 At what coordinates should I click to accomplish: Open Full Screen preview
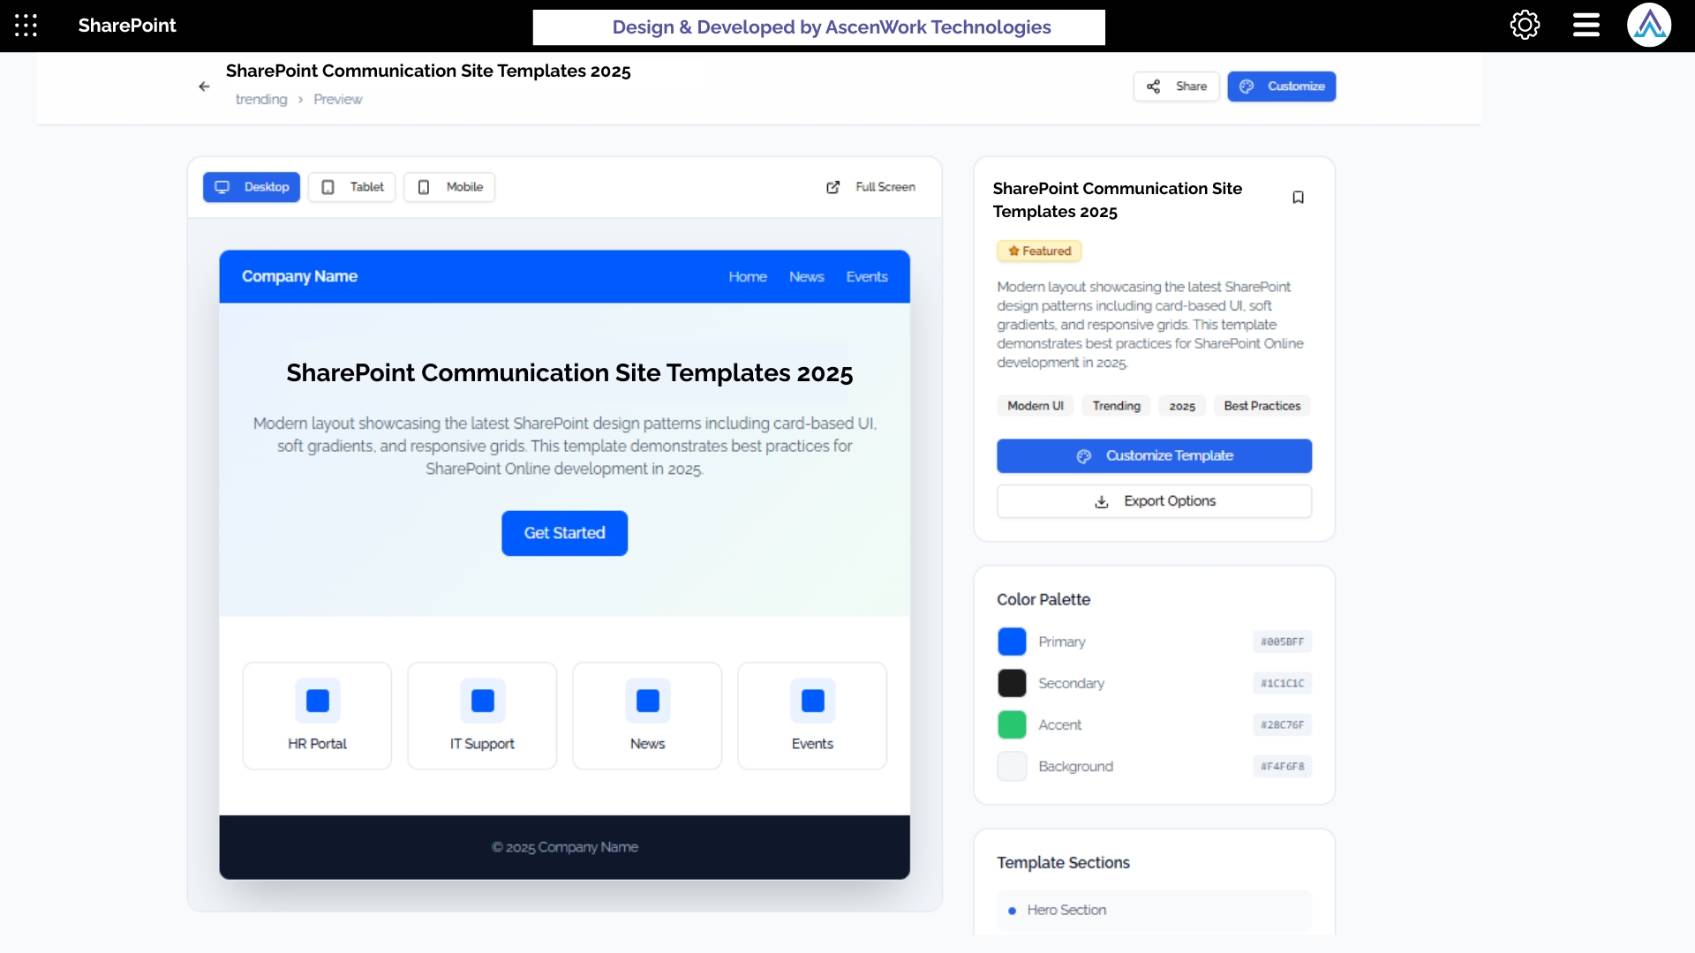tap(870, 187)
